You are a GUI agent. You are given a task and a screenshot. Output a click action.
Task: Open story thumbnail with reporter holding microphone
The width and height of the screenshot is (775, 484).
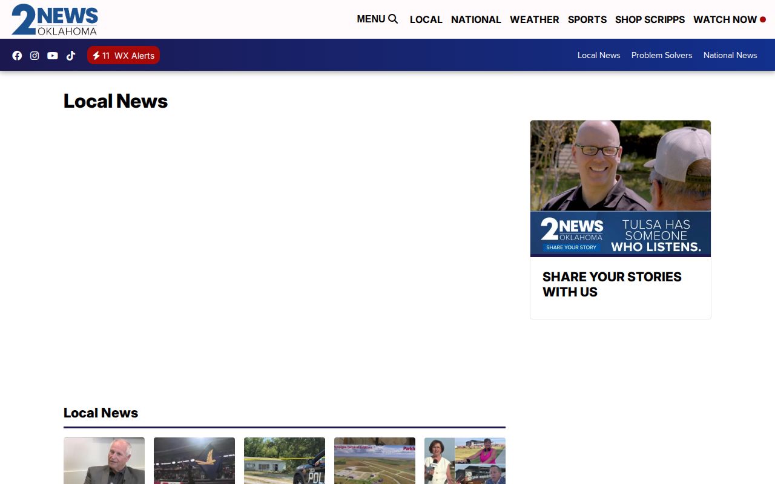pos(465,461)
